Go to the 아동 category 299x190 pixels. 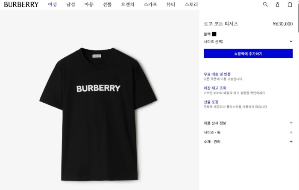tap(89, 4)
